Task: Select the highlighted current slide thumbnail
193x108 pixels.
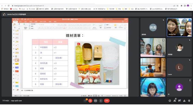Action: coord(17,60)
